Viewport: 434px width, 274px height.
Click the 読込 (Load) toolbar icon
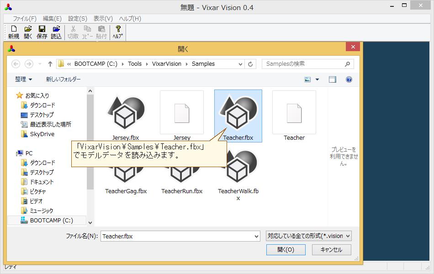click(x=56, y=32)
